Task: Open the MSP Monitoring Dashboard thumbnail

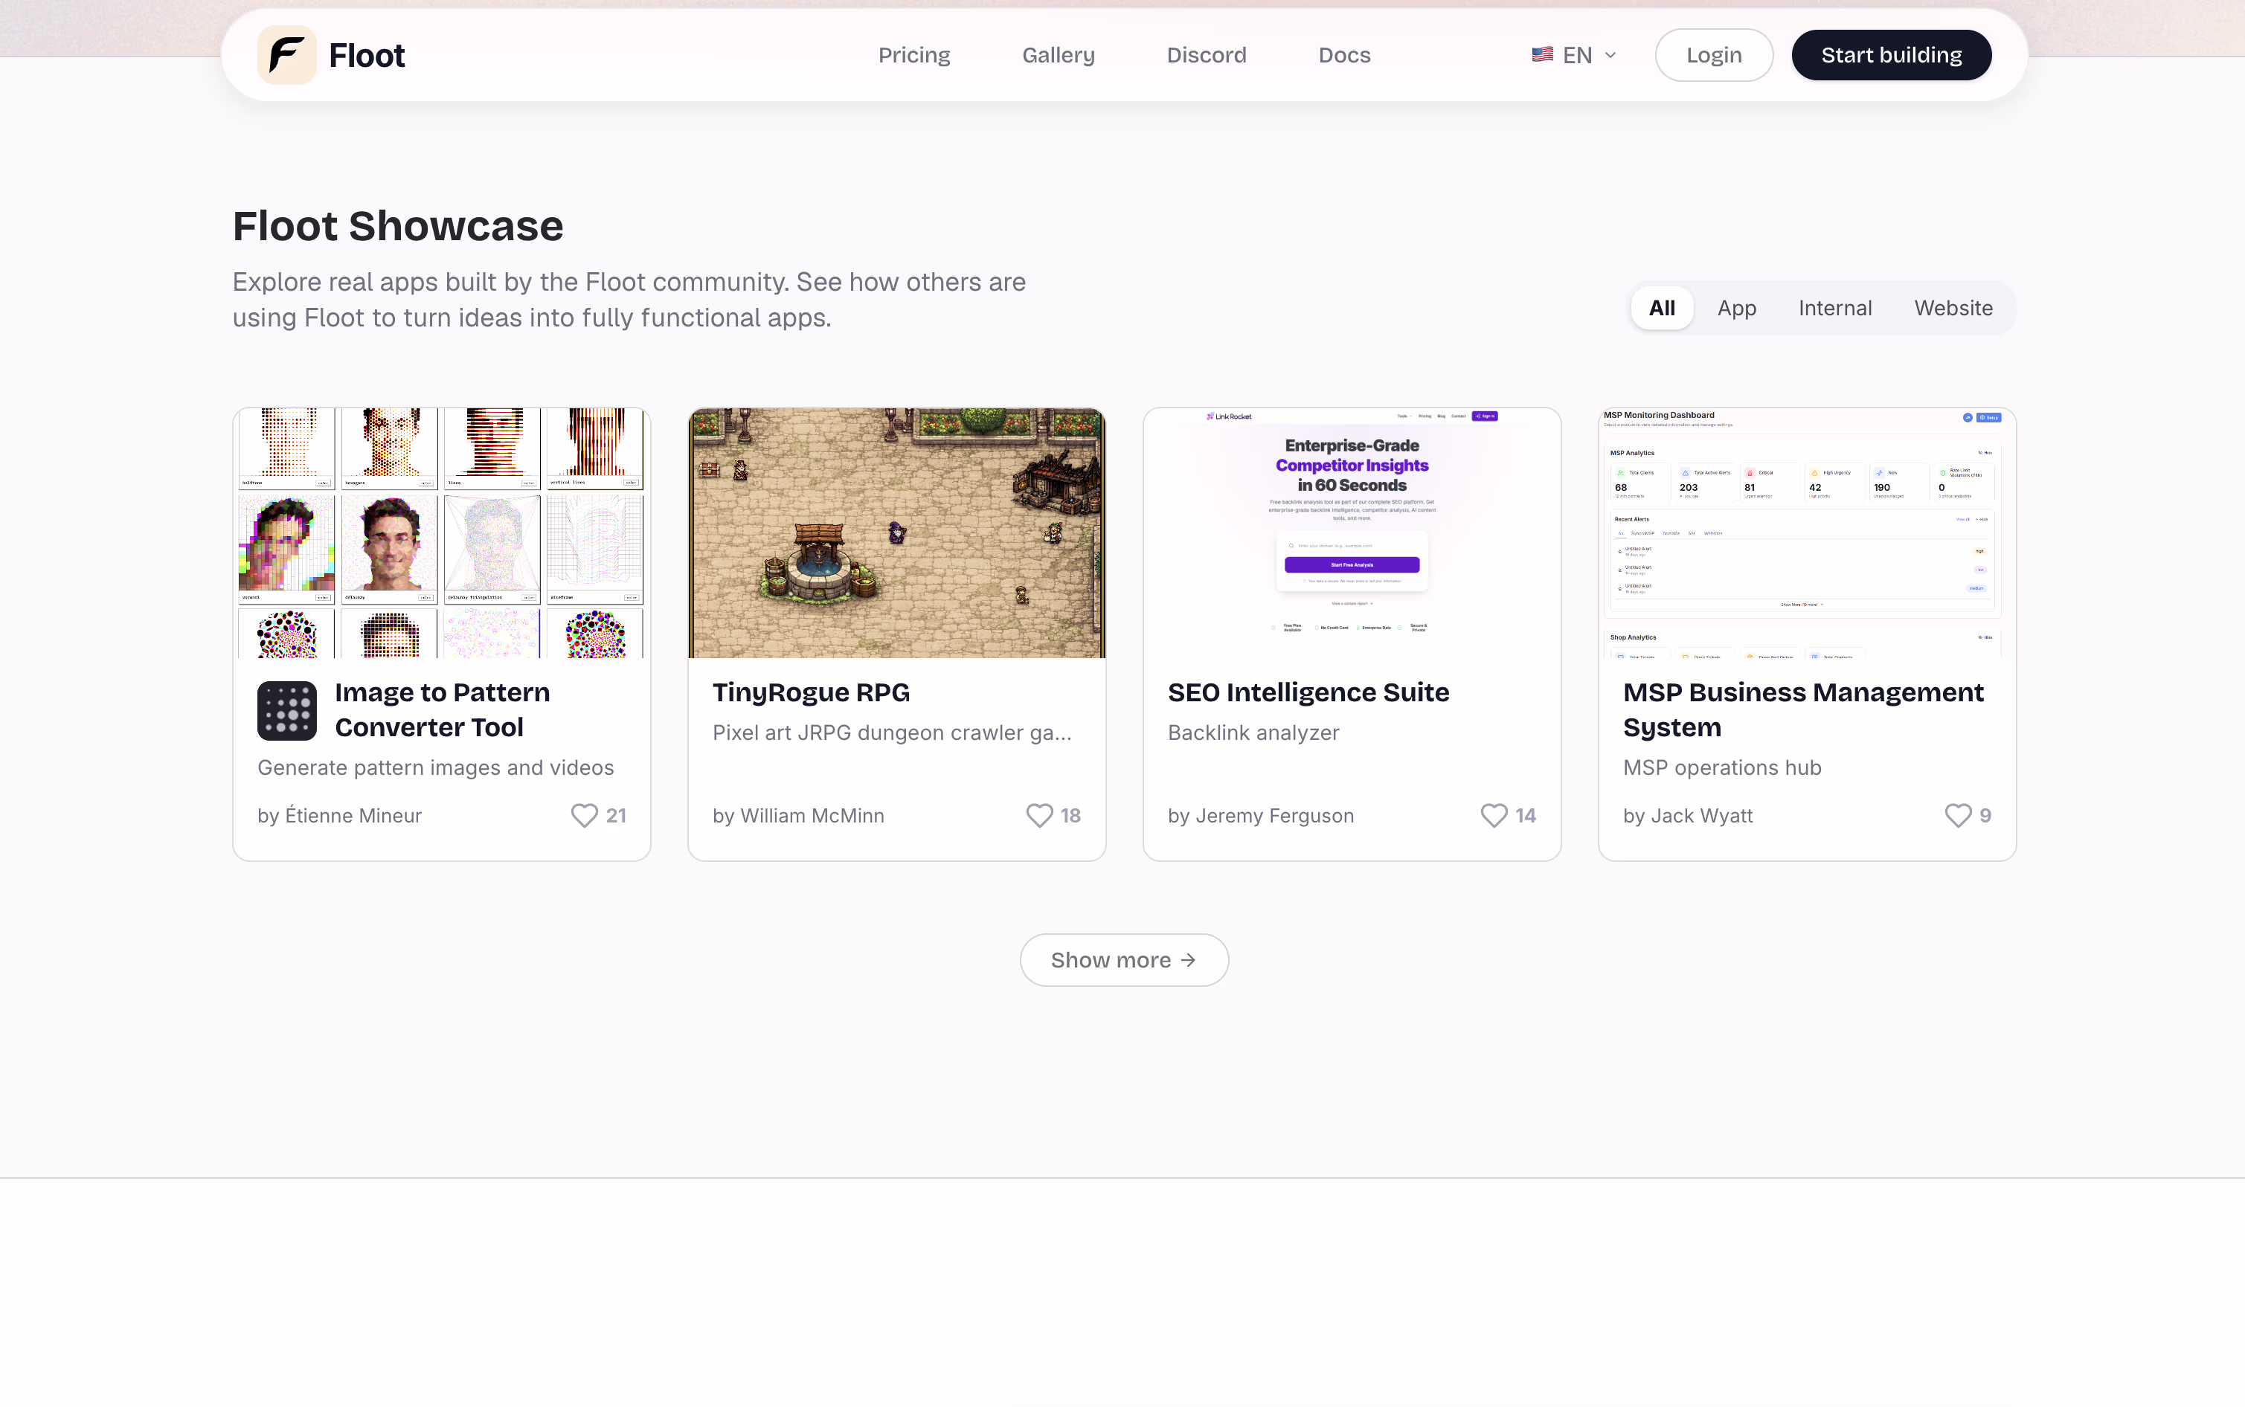Action: pos(1808,533)
